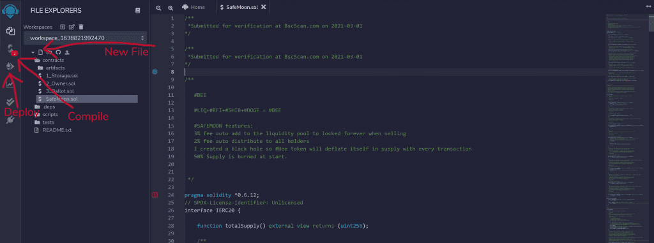The height and width of the screenshot is (243, 654).
Task: Click the '2% fee auto distribute to all holders' line
Action: click(x=252, y=142)
